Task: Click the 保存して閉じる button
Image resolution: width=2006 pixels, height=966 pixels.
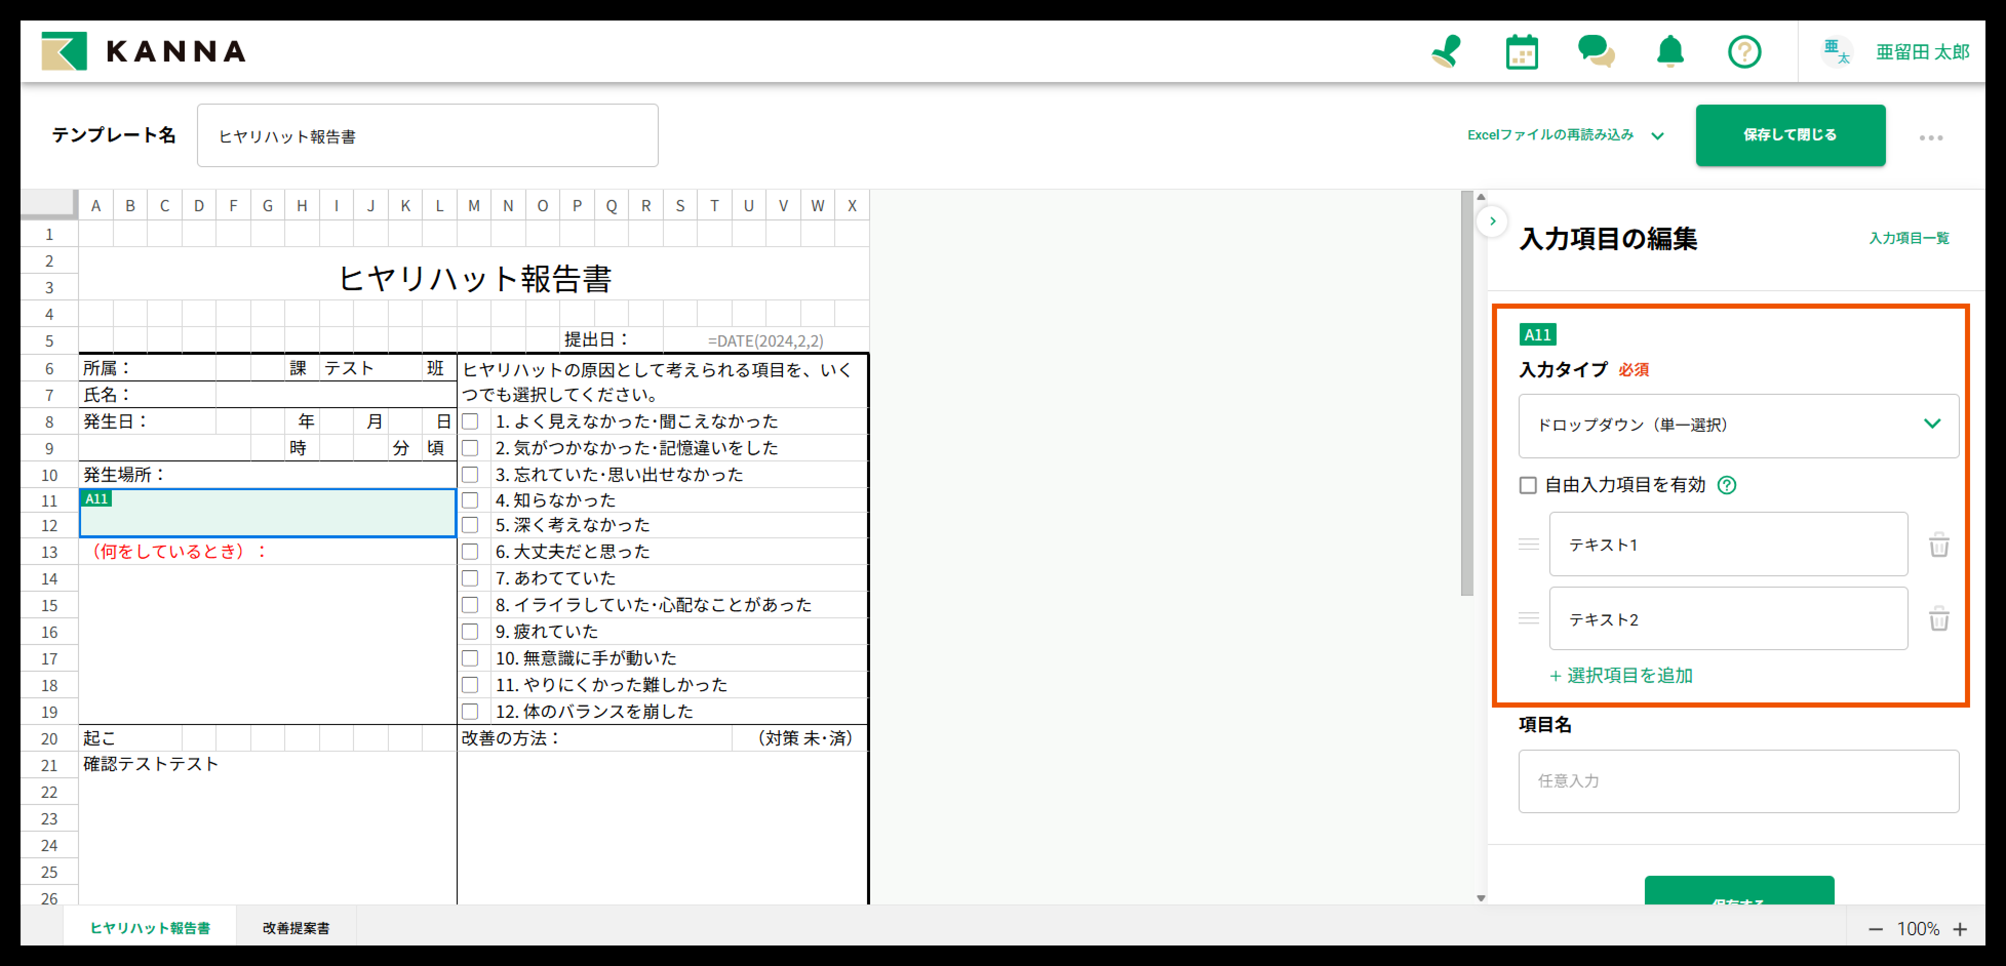Action: tap(1789, 135)
